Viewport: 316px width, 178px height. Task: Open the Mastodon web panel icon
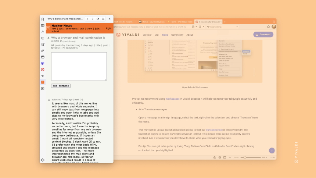43,63
